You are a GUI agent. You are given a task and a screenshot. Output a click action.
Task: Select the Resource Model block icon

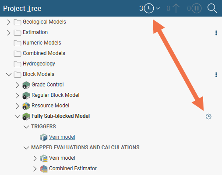(26, 106)
